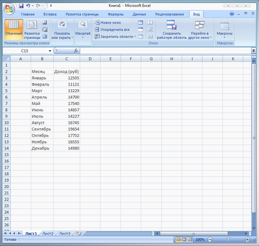This screenshot has width=259, height=246.
Task: Open Excel help question mark icon
Action: [232, 14]
